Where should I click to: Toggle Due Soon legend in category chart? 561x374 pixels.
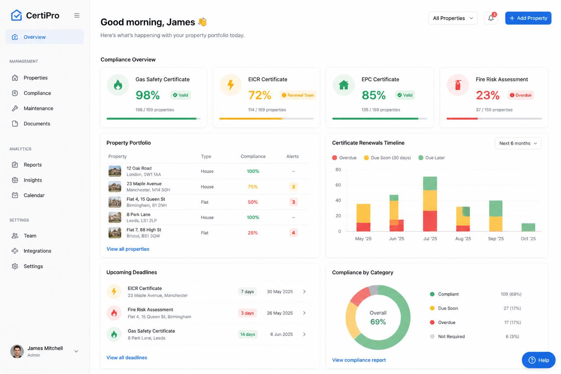point(444,308)
